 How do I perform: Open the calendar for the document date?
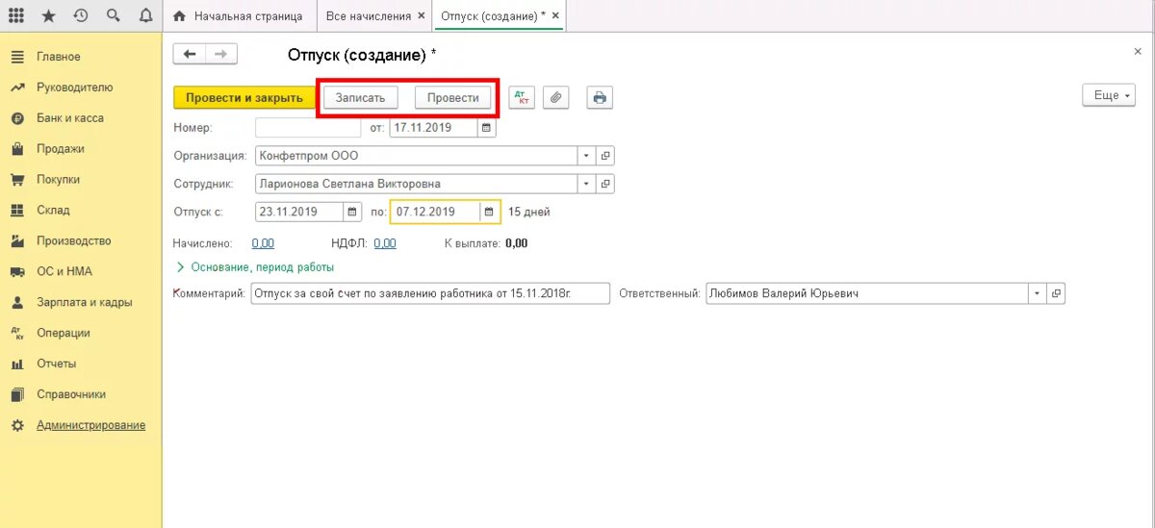(487, 127)
